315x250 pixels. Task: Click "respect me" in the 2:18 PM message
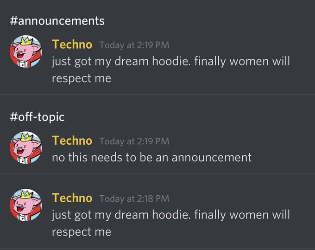(82, 232)
